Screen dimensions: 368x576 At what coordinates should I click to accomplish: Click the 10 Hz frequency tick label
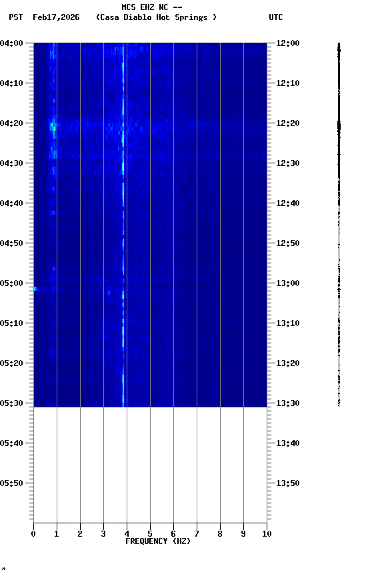tap(267, 534)
